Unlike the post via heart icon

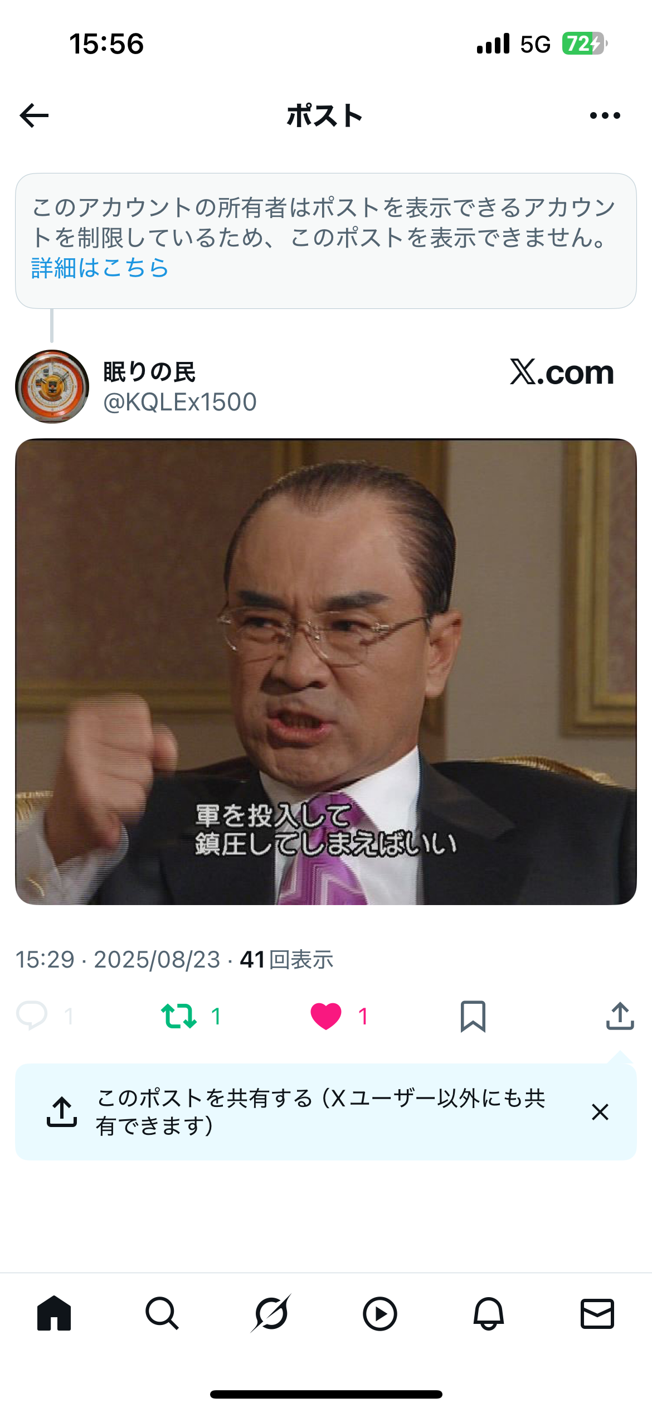pos(326,1016)
